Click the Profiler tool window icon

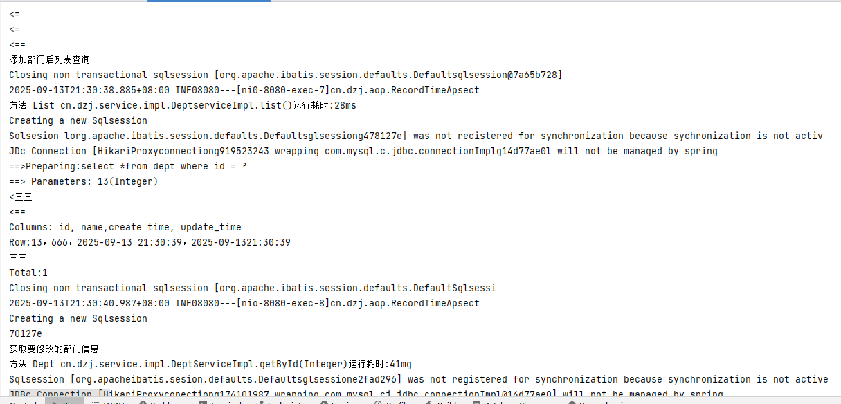point(378,402)
